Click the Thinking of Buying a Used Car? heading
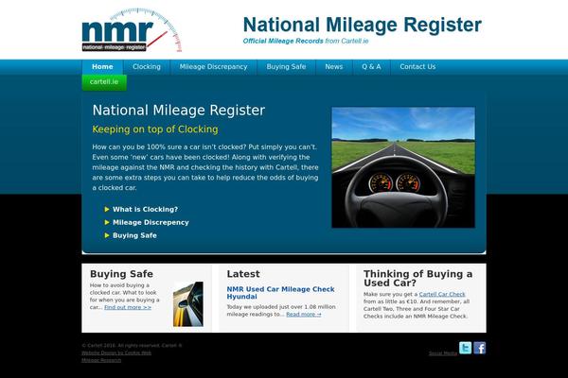 click(418, 278)
